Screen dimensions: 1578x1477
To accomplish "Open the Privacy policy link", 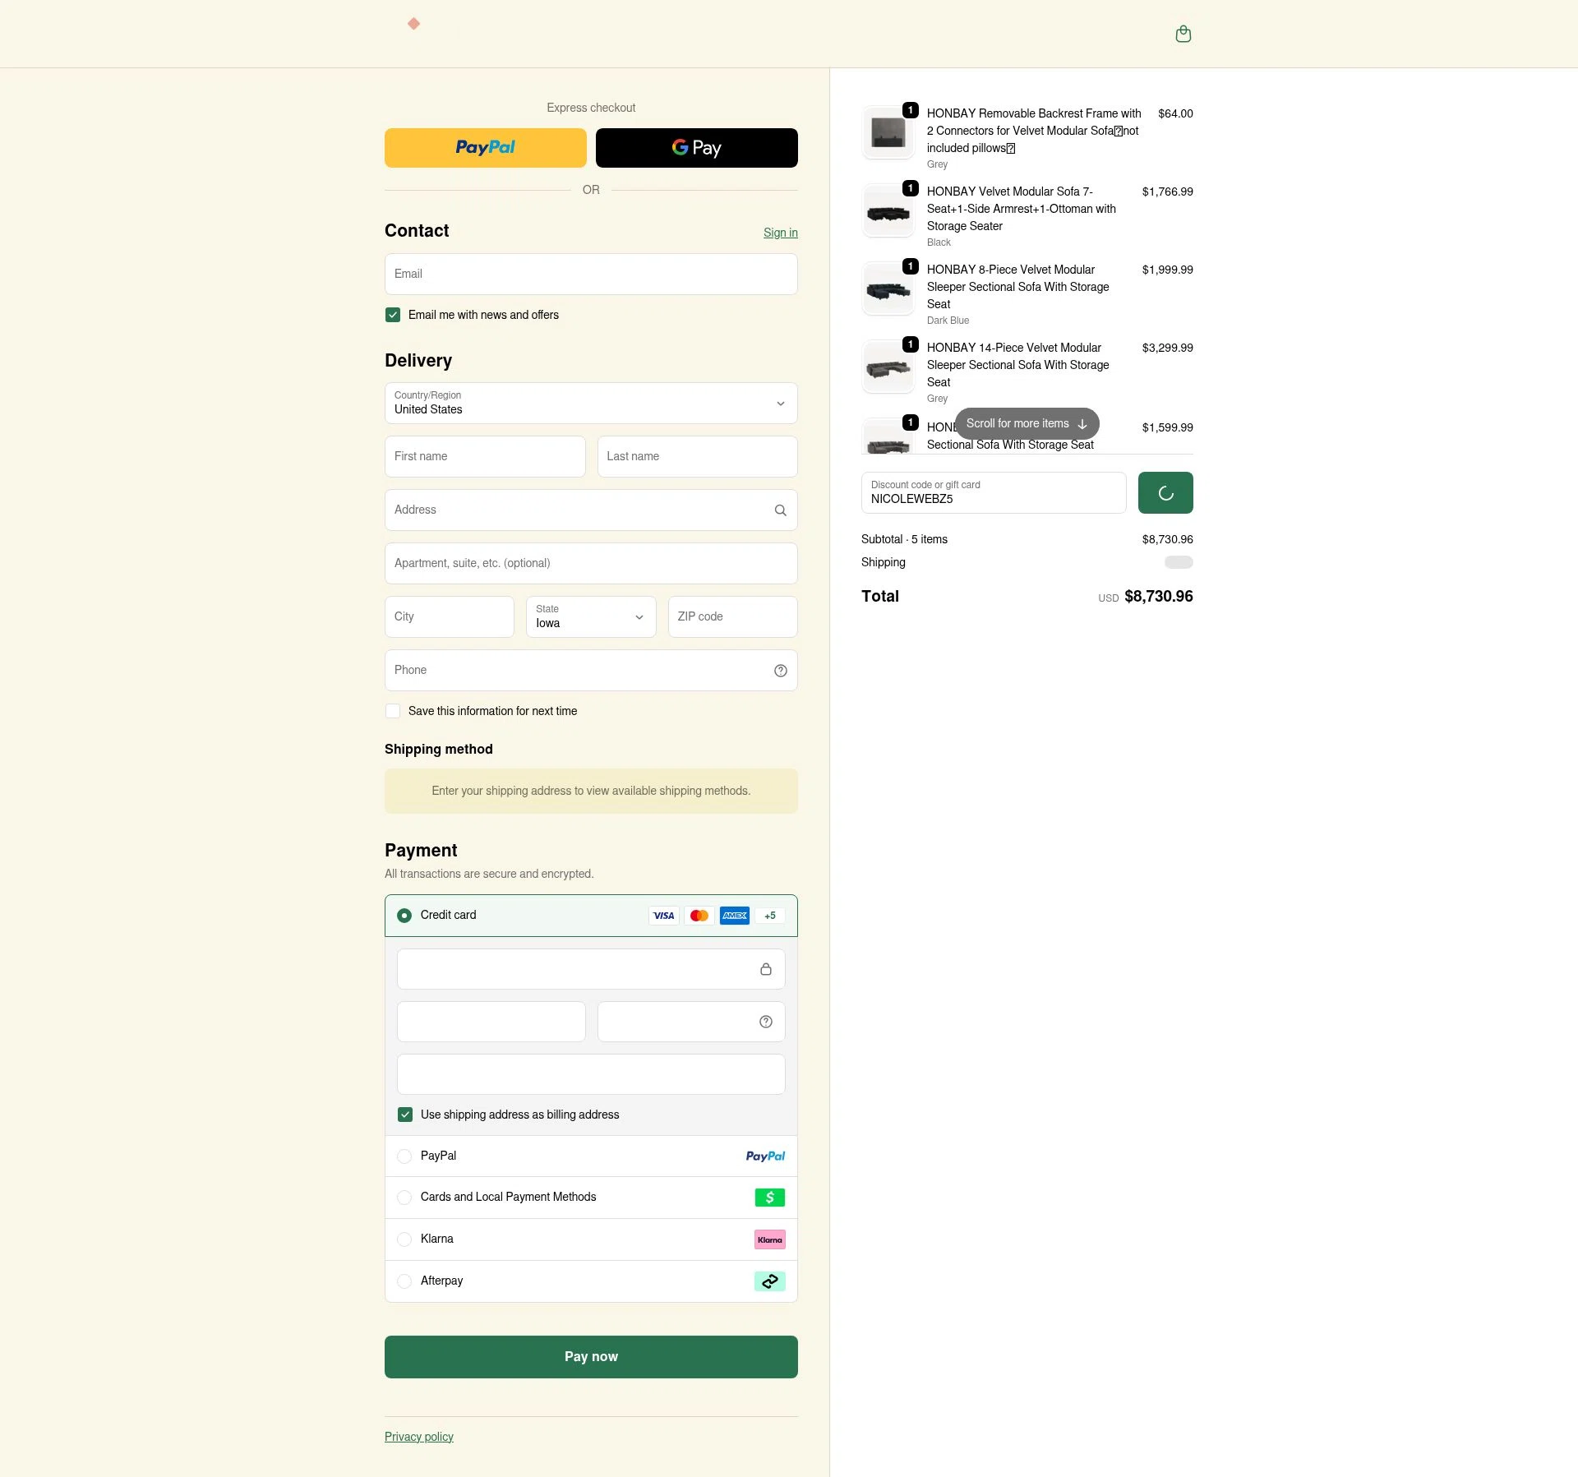I will 418,1436.
